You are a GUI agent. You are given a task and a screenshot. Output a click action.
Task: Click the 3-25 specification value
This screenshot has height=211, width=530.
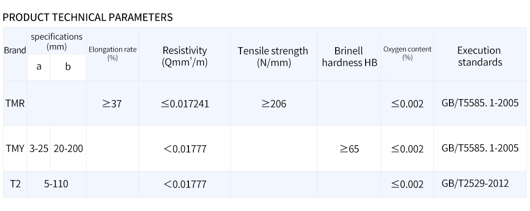coord(39,148)
